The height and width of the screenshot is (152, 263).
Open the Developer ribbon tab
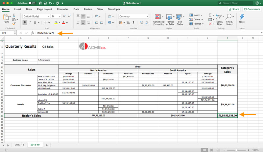[x=114, y=9]
